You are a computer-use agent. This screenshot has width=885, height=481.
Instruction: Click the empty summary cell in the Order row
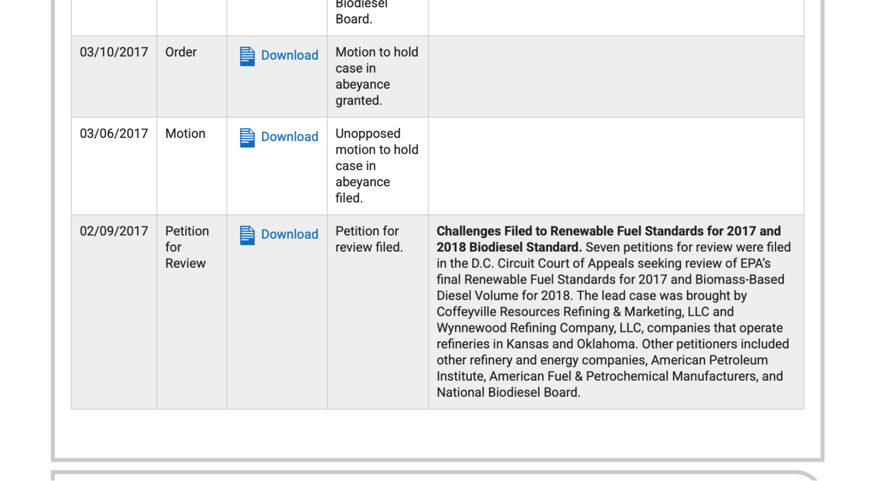pos(615,76)
